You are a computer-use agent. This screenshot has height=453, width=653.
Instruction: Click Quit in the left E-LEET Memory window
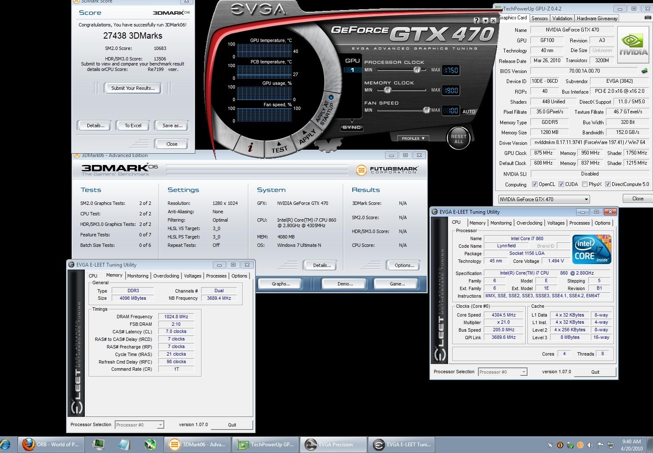(x=232, y=425)
